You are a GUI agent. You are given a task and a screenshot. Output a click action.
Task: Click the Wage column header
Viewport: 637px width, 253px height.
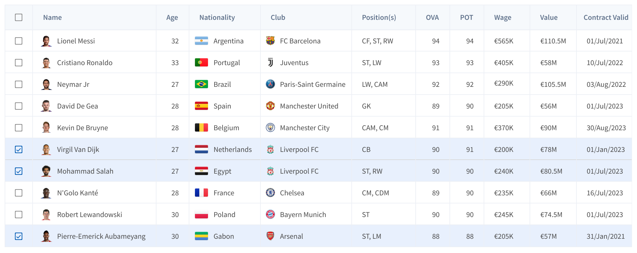pos(503,18)
